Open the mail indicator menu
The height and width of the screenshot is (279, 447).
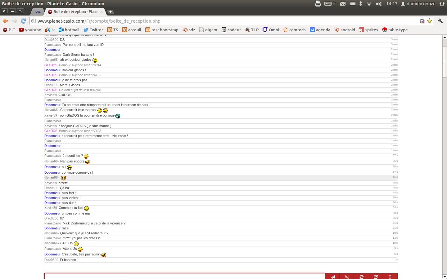tap(343, 4)
